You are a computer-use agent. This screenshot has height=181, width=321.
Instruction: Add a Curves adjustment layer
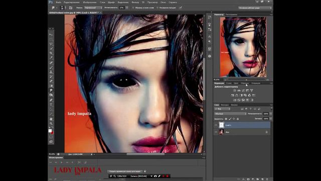pos(243,90)
